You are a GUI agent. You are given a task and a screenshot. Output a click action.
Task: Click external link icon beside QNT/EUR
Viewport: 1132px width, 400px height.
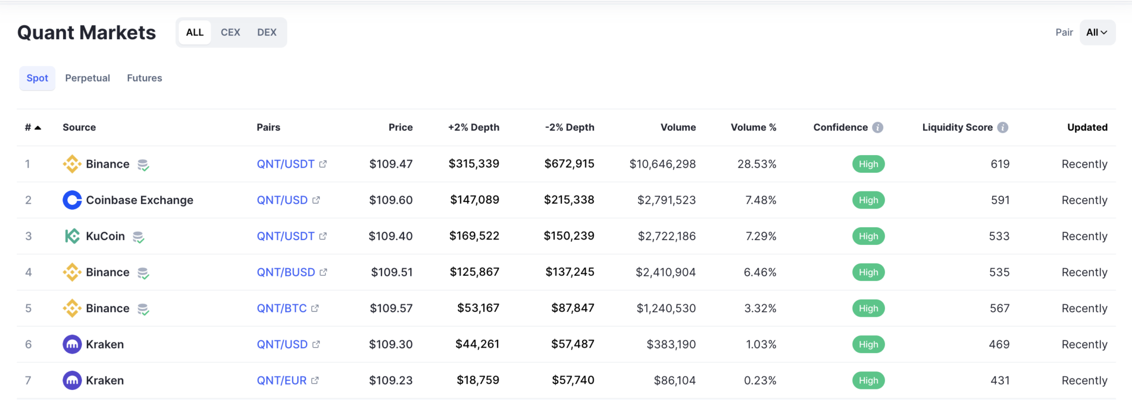point(315,380)
